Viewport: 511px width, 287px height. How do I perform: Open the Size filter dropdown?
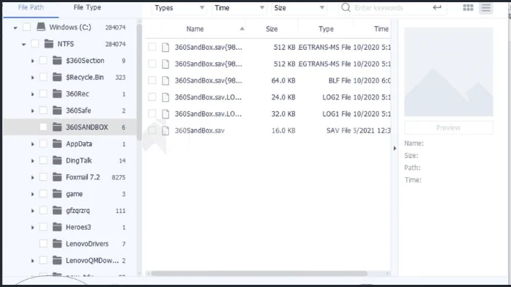[x=299, y=8]
